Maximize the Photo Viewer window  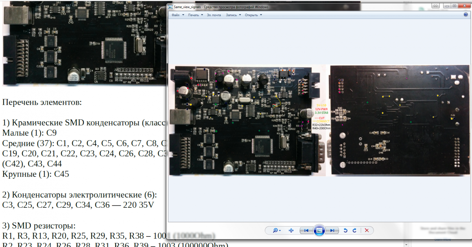[x=454, y=5]
